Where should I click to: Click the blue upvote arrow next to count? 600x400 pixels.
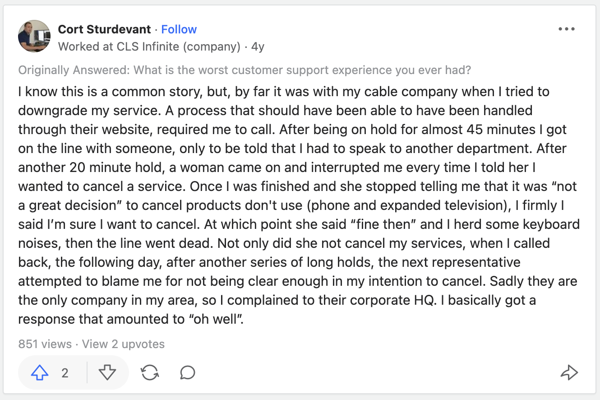[x=39, y=372]
